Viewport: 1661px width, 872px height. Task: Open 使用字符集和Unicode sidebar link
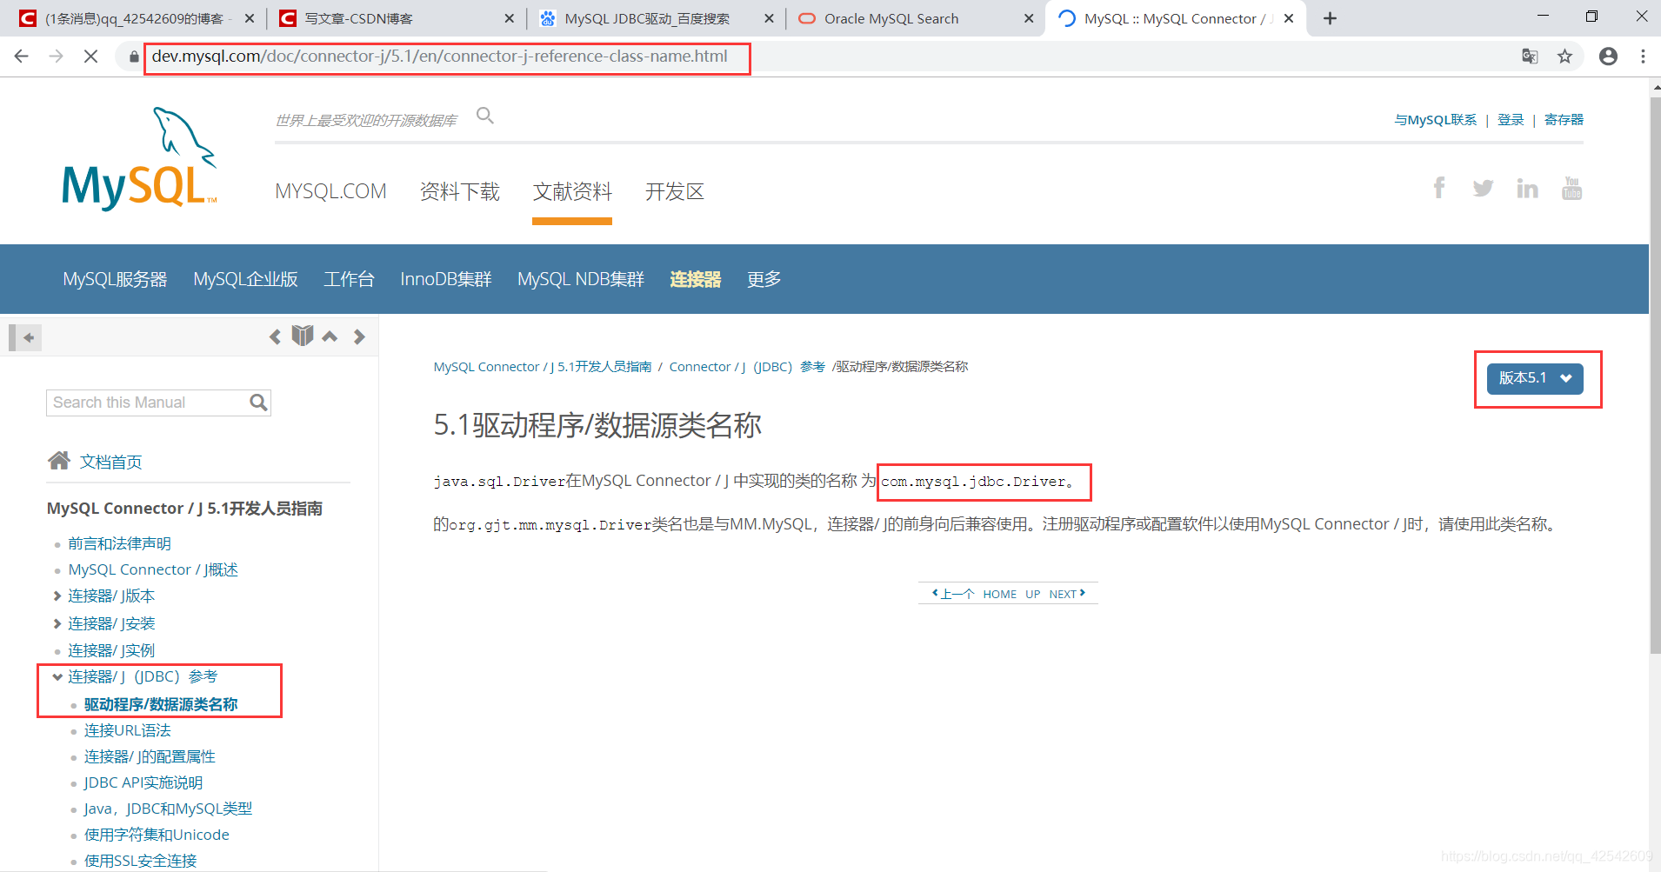[157, 835]
